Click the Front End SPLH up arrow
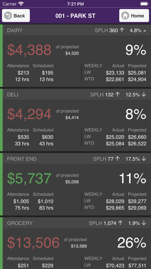Viewport: 151px width, 269px height. click(x=117, y=159)
